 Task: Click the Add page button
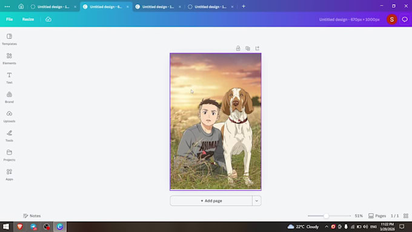[211, 201]
